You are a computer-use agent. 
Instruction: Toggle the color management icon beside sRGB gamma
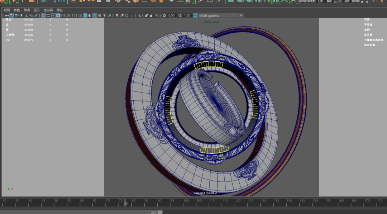pyautogui.click(x=195, y=16)
